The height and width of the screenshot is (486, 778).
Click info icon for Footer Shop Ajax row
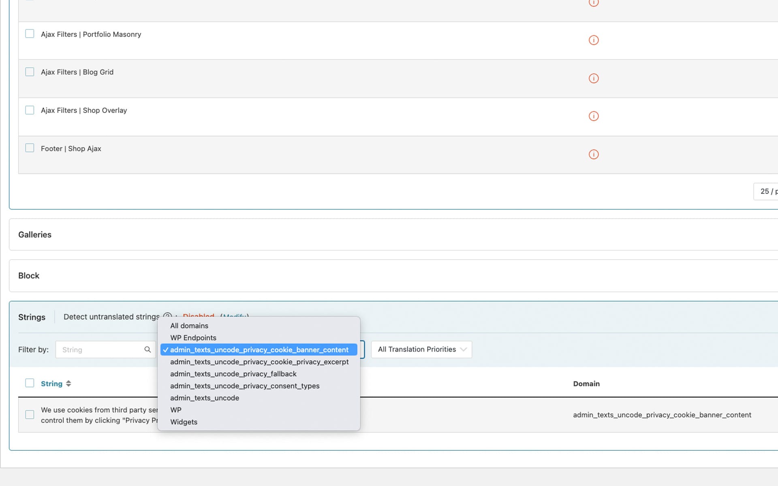pos(593,154)
